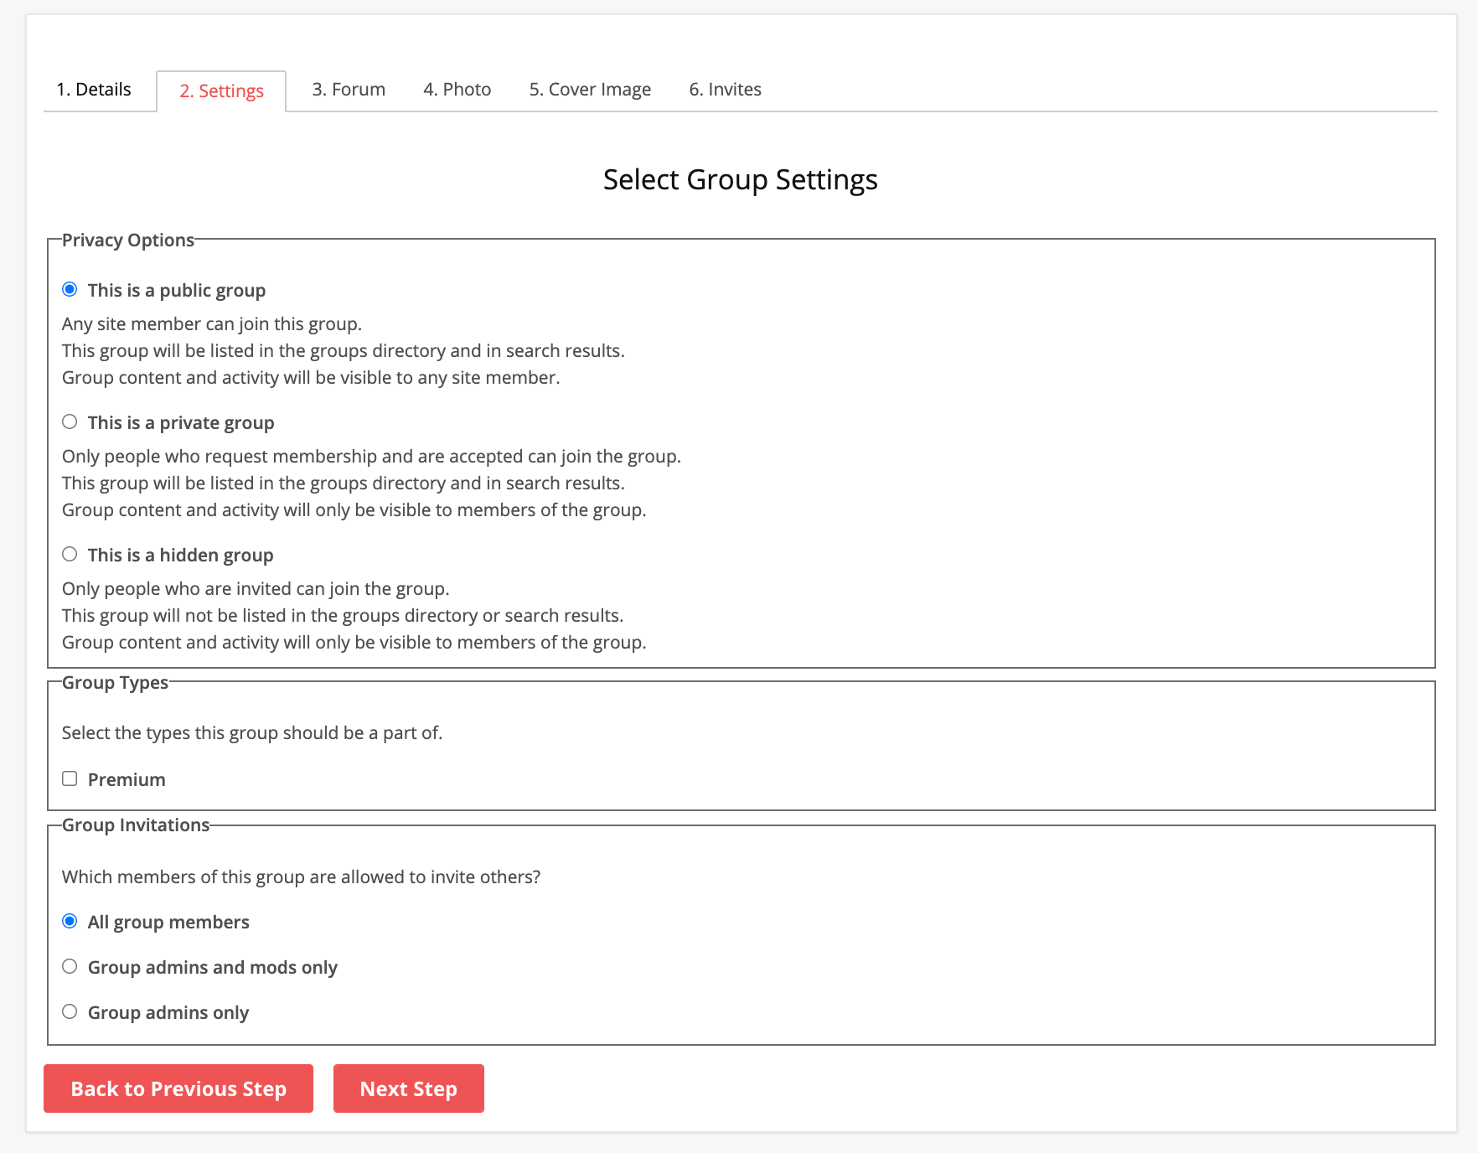This screenshot has height=1153, width=1478.
Task: Restrict invitations to Group admins only
Action: point(70,1011)
